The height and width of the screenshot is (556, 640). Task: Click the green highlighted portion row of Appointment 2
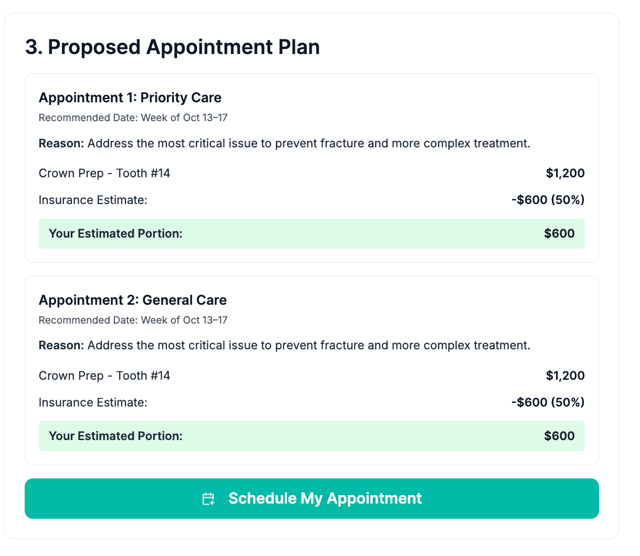[312, 436]
